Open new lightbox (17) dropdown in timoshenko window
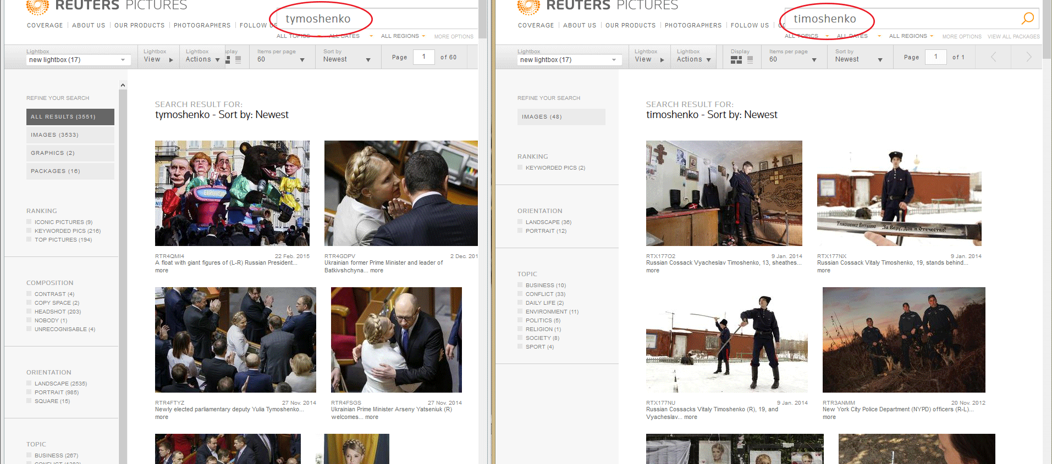The height and width of the screenshot is (464, 1052). point(569,60)
